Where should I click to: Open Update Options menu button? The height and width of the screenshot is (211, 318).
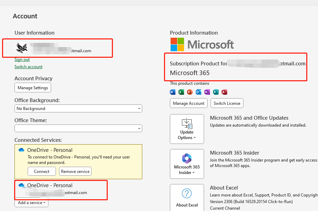point(187,129)
